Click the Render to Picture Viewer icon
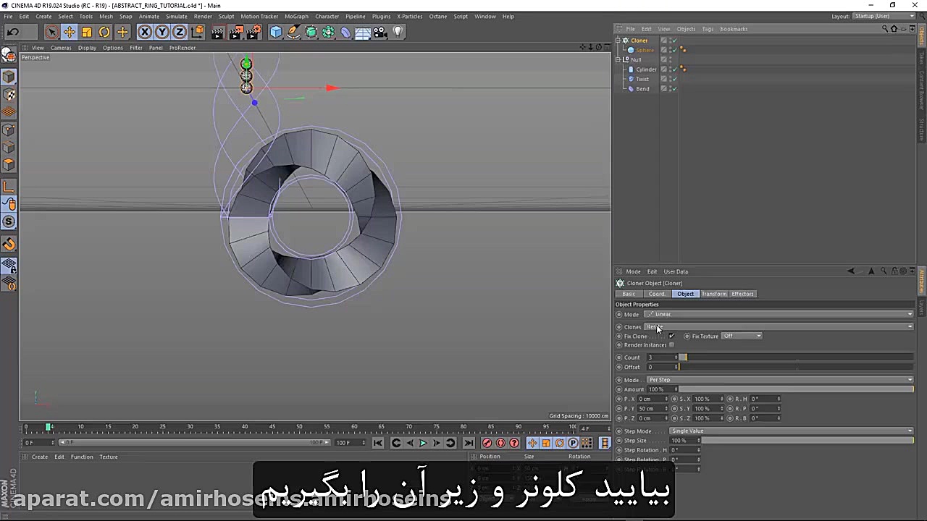 click(x=235, y=31)
